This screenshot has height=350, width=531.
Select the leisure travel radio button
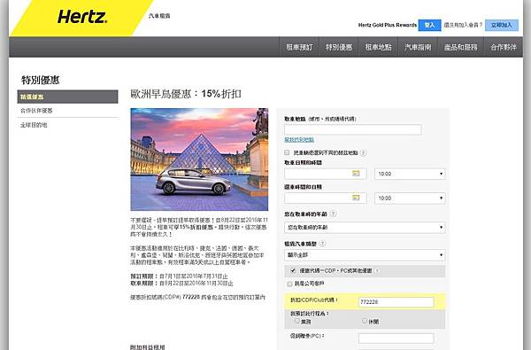[365, 321]
